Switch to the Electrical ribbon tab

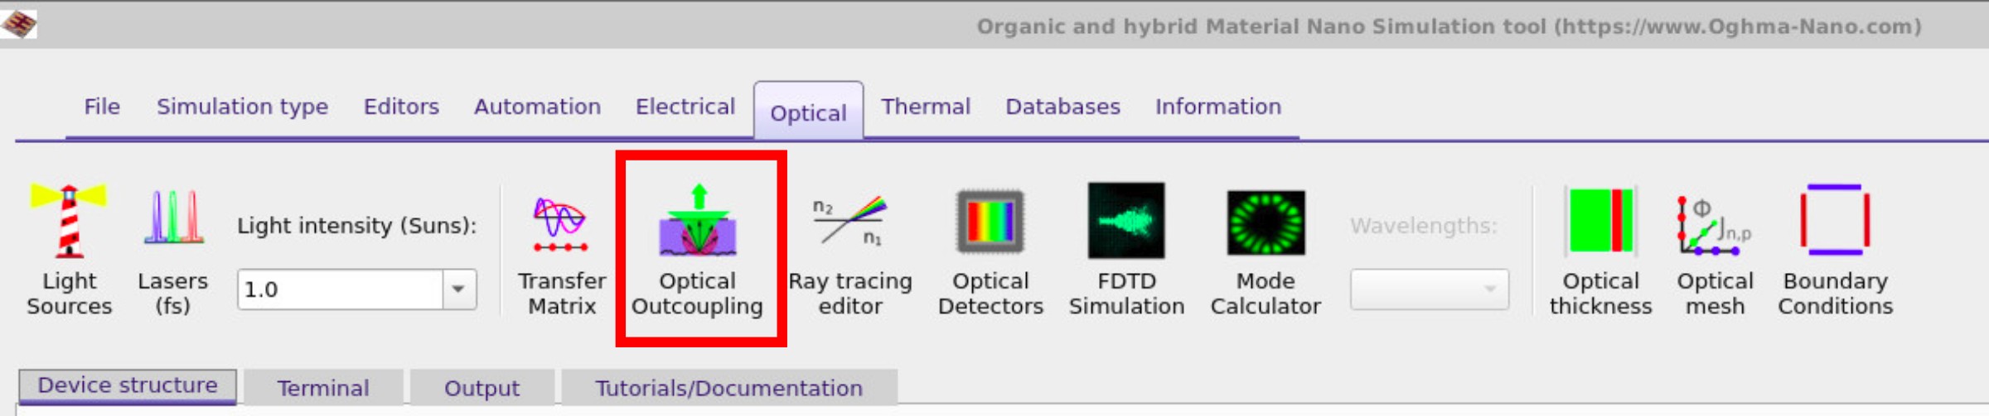[x=685, y=107]
